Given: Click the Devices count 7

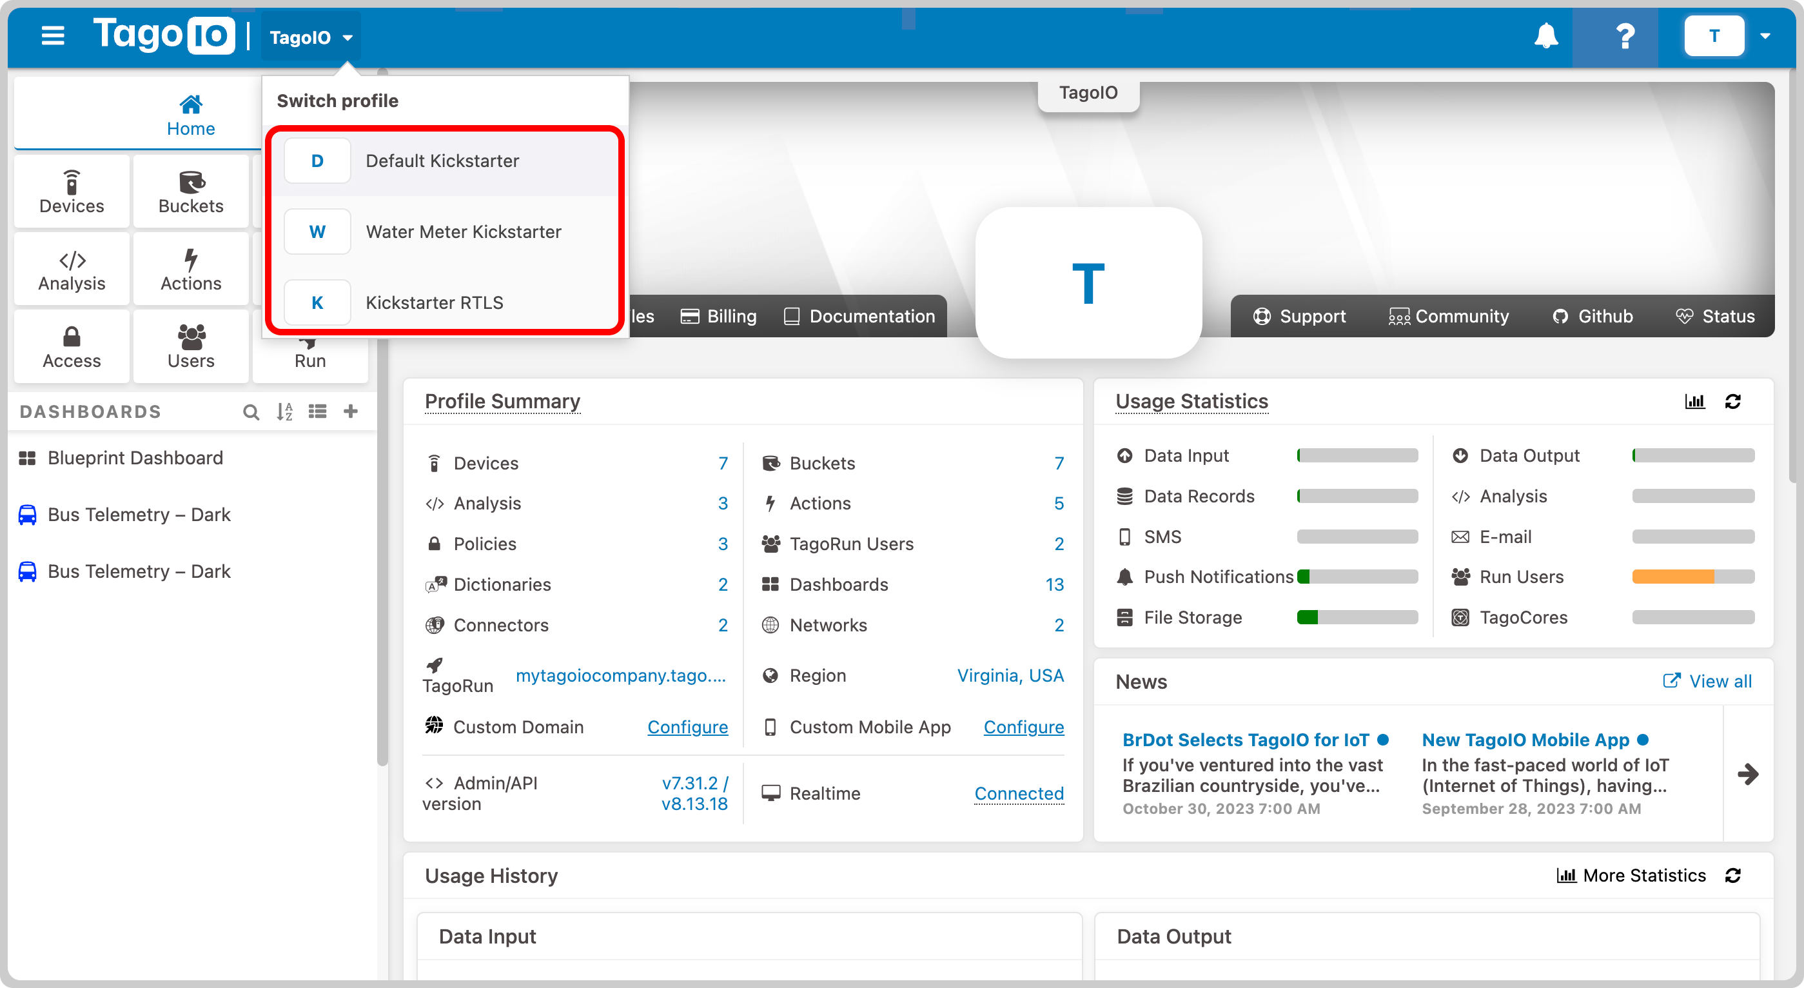Looking at the screenshot, I should click(x=723, y=463).
